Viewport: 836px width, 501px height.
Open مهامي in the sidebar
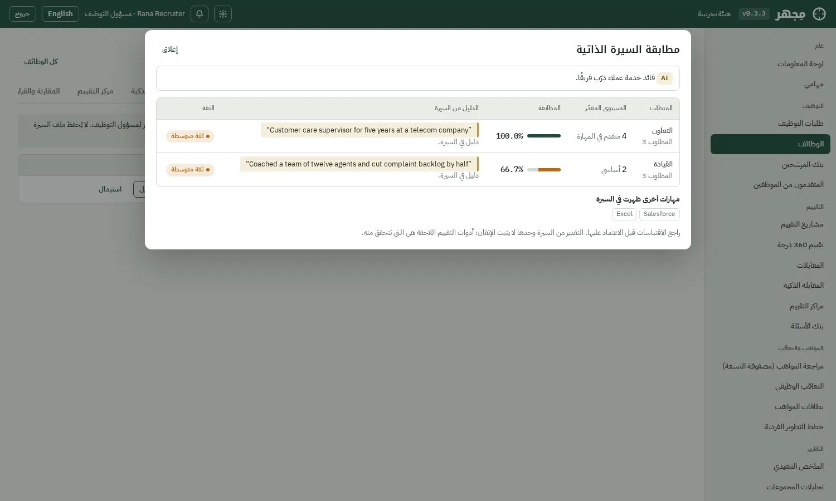tap(770, 84)
